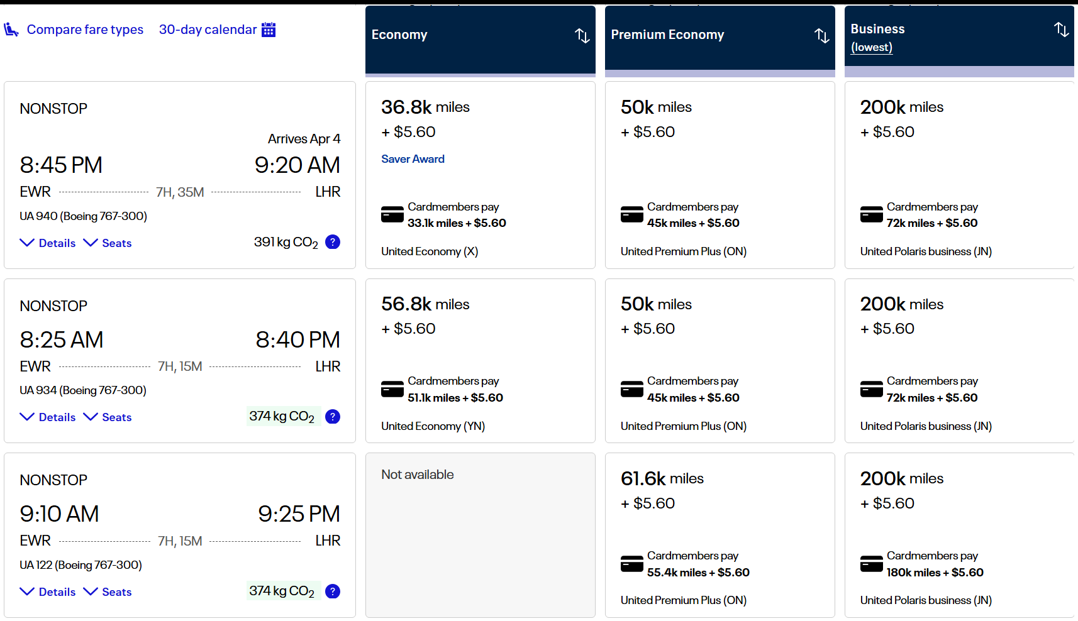Open the Compare fare types link
1078x621 pixels.
(x=85, y=30)
